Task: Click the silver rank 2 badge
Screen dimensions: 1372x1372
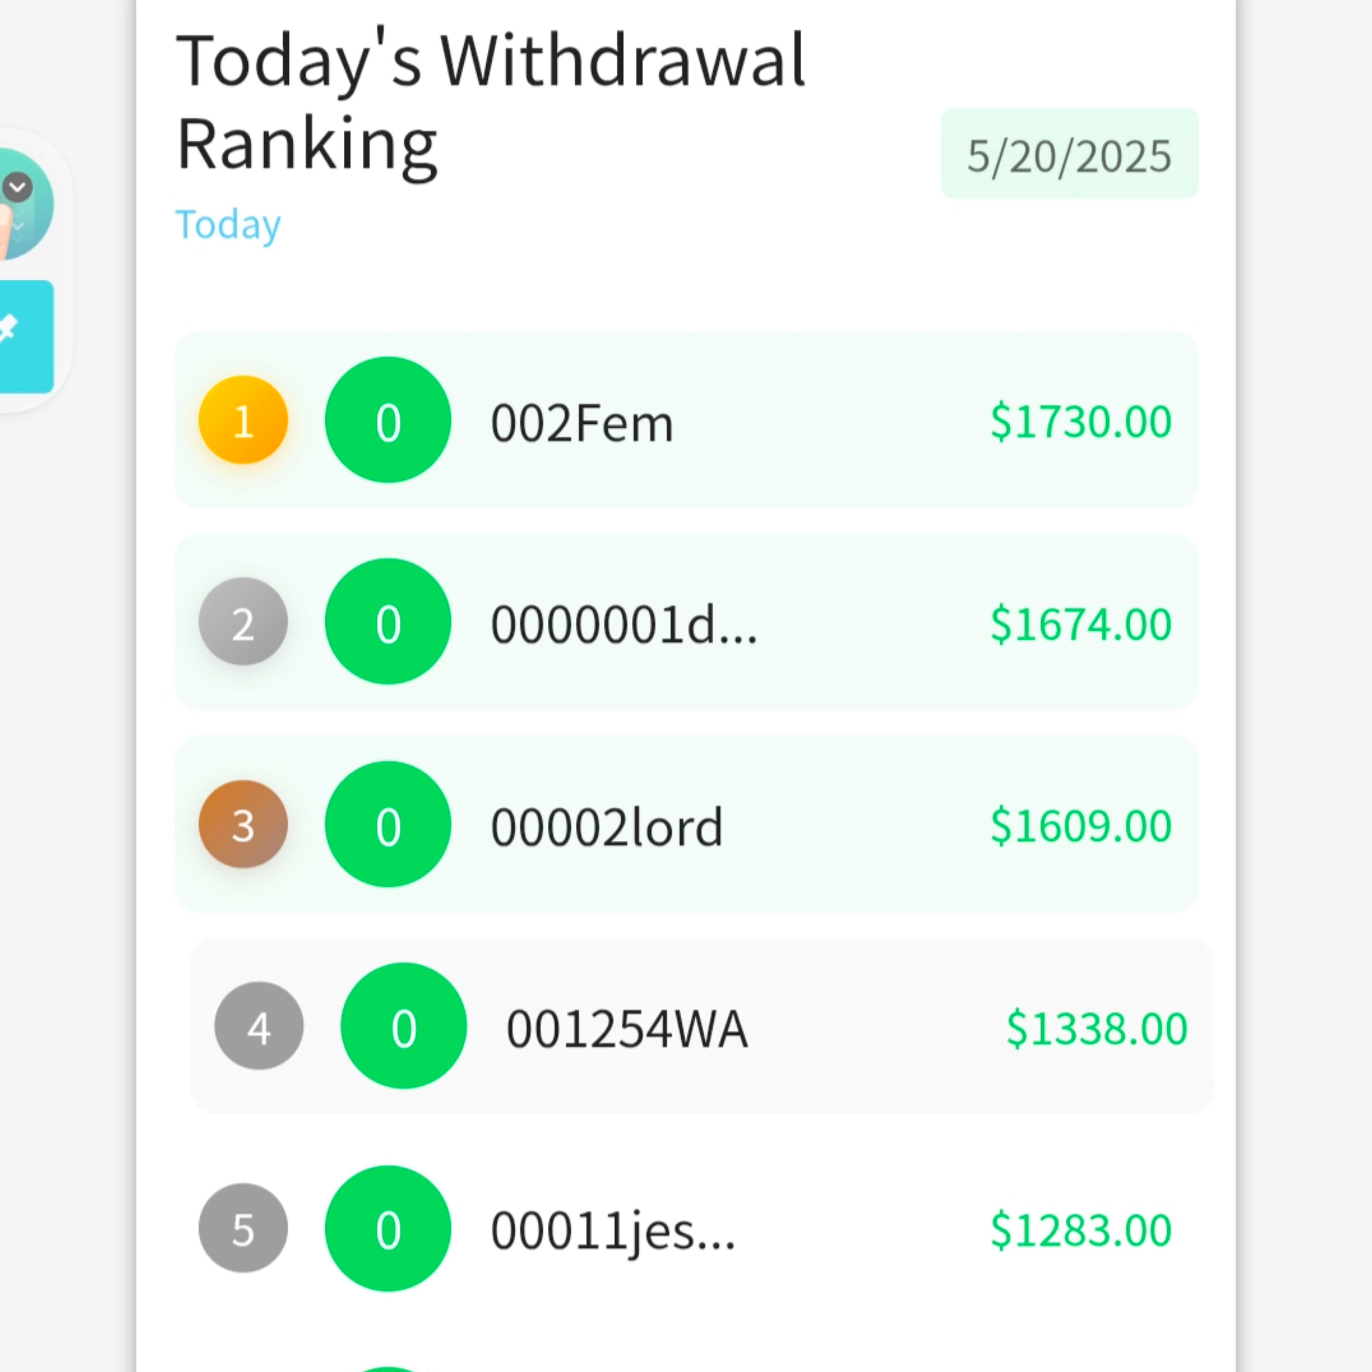Action: pyautogui.click(x=243, y=621)
